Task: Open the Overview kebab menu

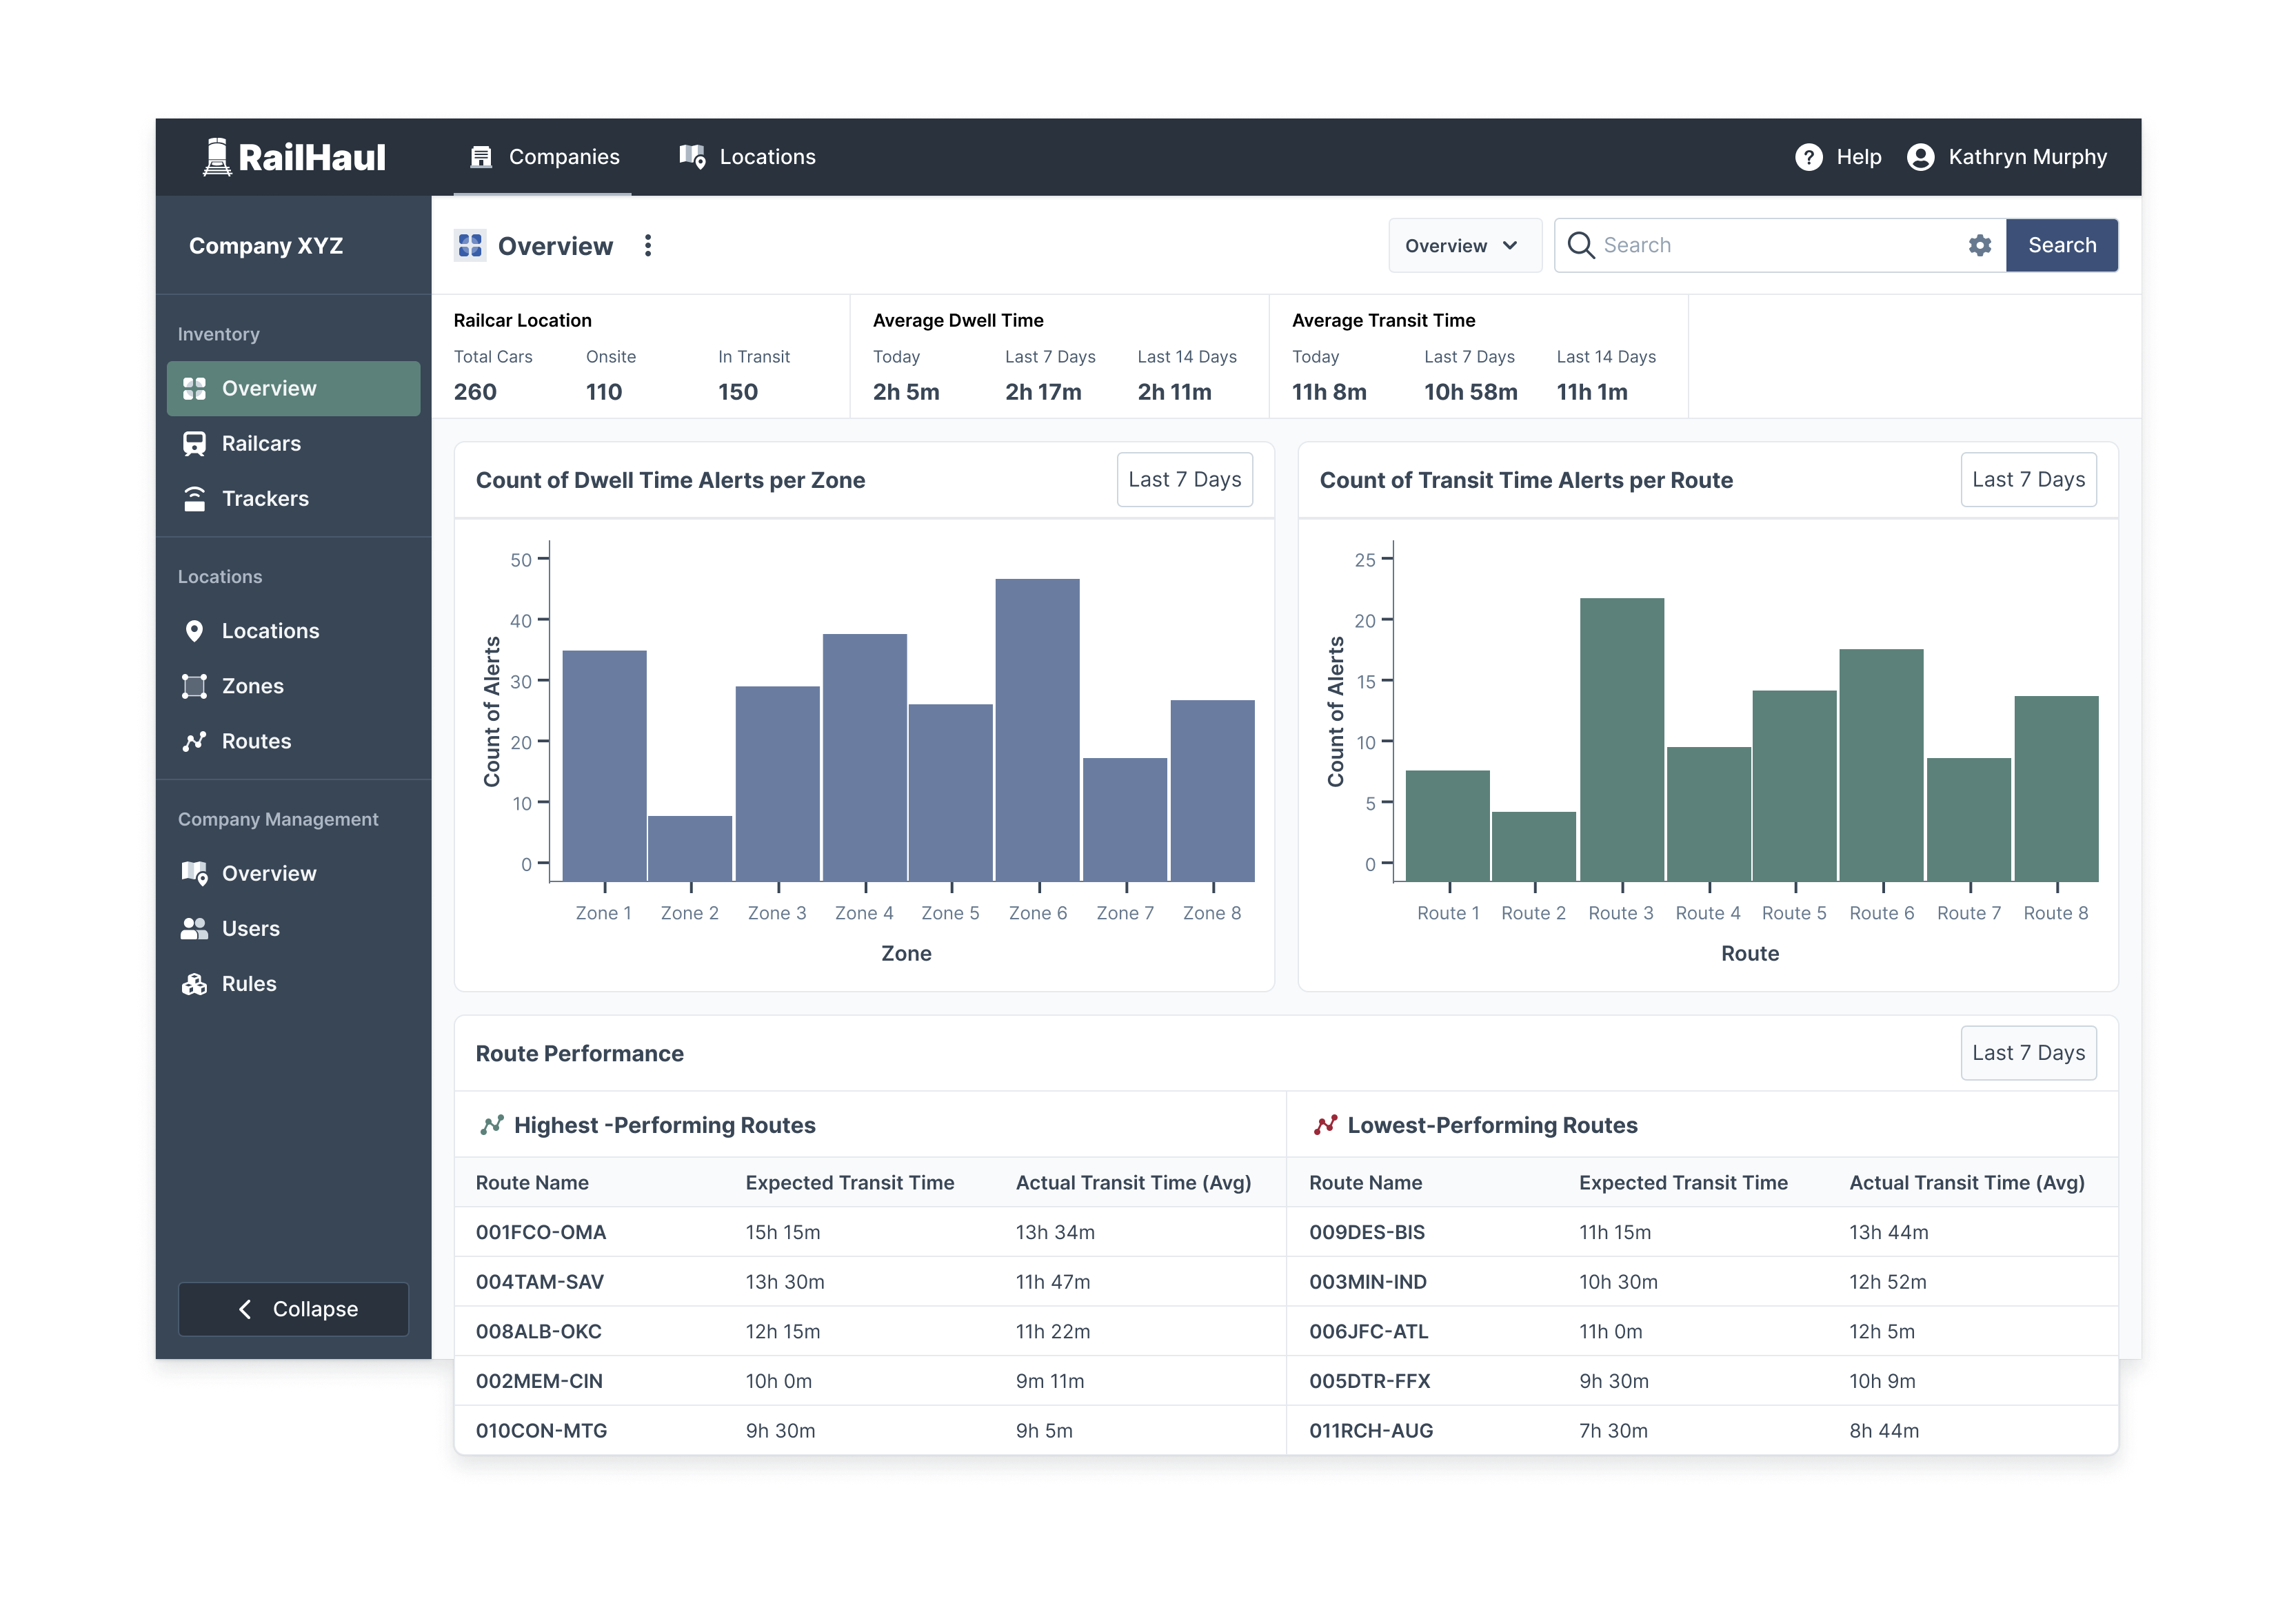Action: coord(648,245)
